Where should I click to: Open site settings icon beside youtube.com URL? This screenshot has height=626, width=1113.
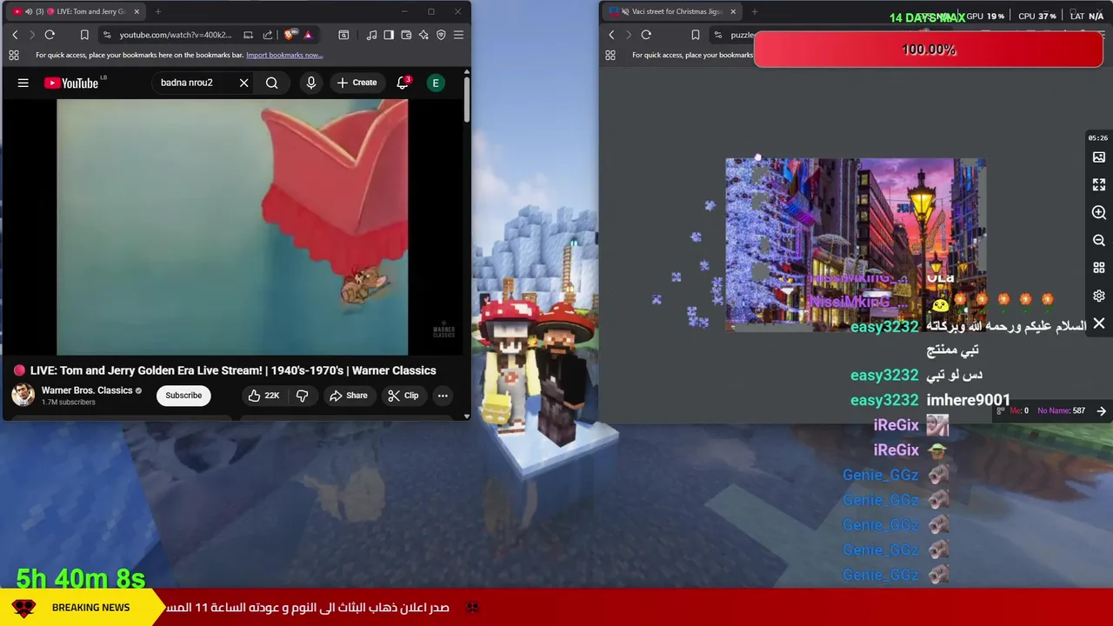[107, 35]
